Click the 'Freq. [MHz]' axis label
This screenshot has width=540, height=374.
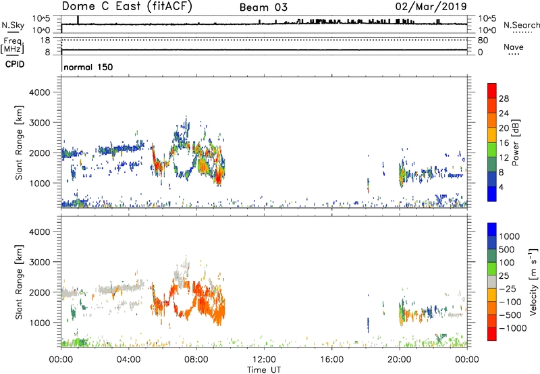[12, 46]
